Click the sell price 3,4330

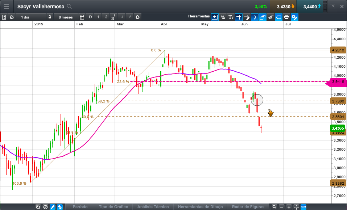click(x=283, y=7)
